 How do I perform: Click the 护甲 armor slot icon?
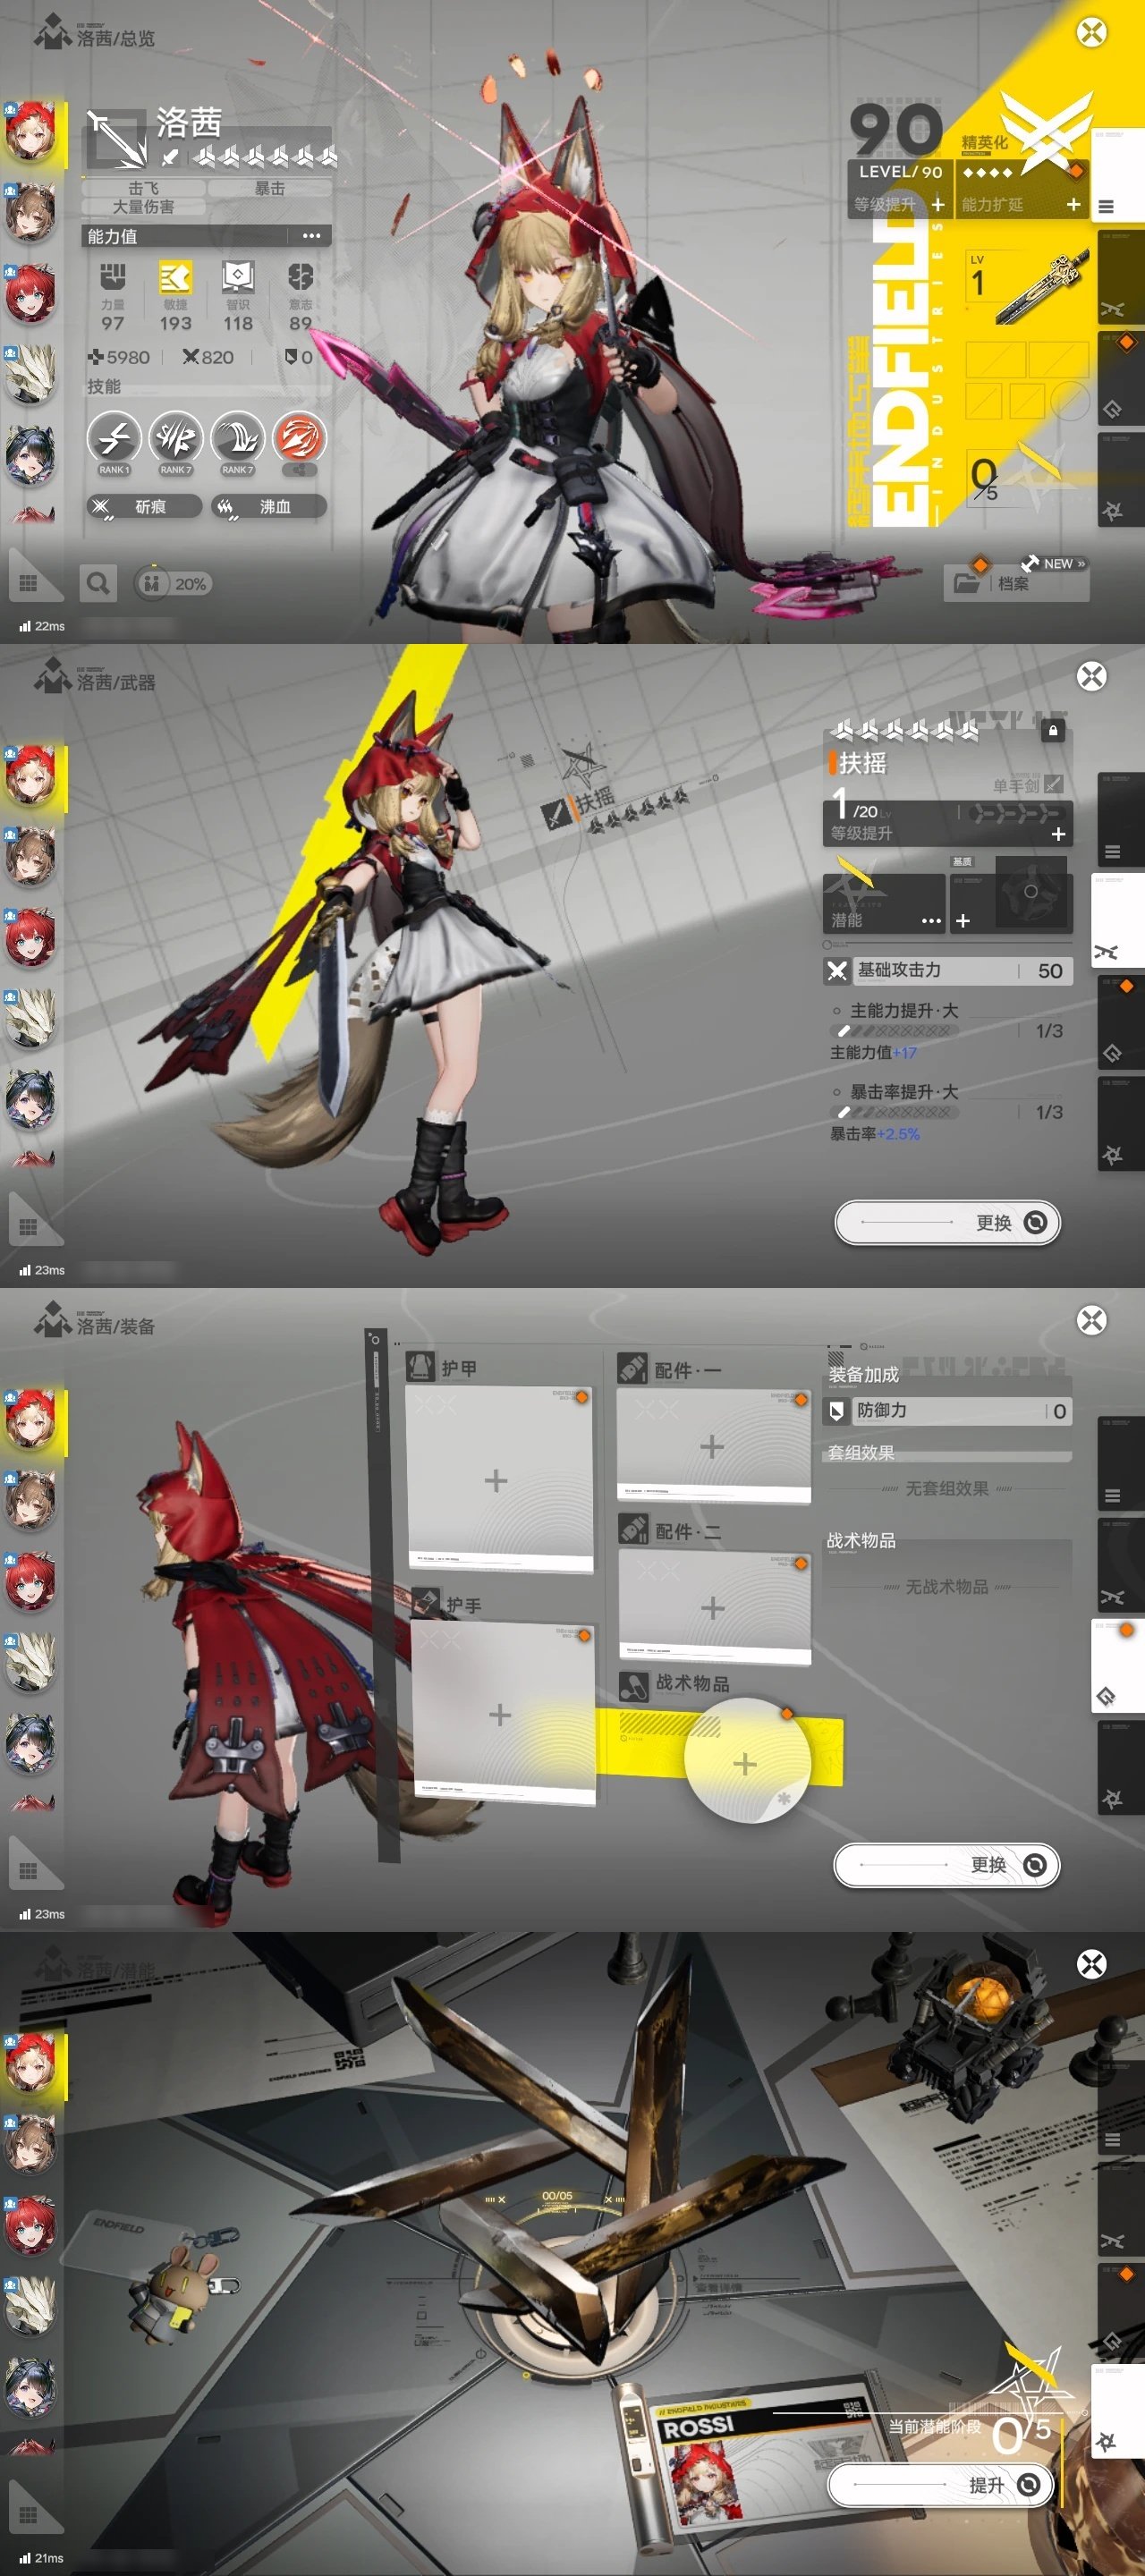(x=421, y=1366)
